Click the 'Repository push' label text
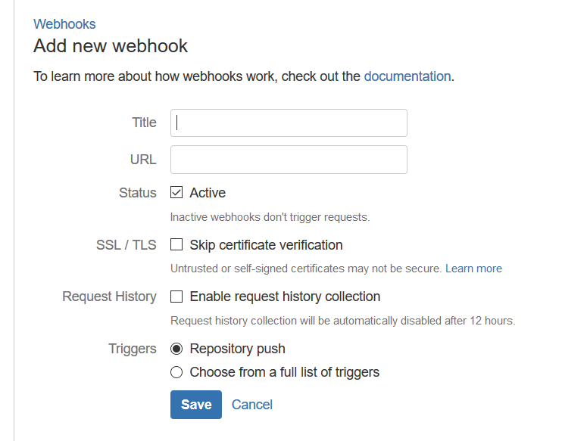562x441 pixels. pyautogui.click(x=237, y=349)
